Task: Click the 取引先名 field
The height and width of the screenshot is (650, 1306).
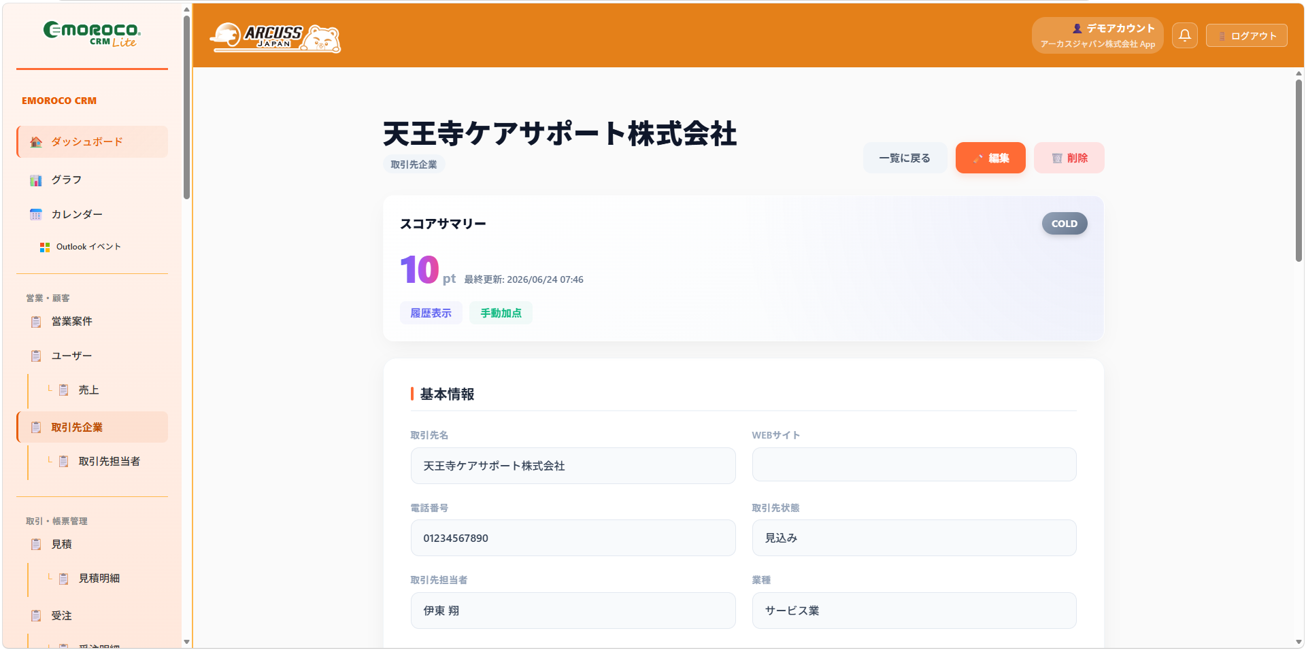Action: [573, 466]
